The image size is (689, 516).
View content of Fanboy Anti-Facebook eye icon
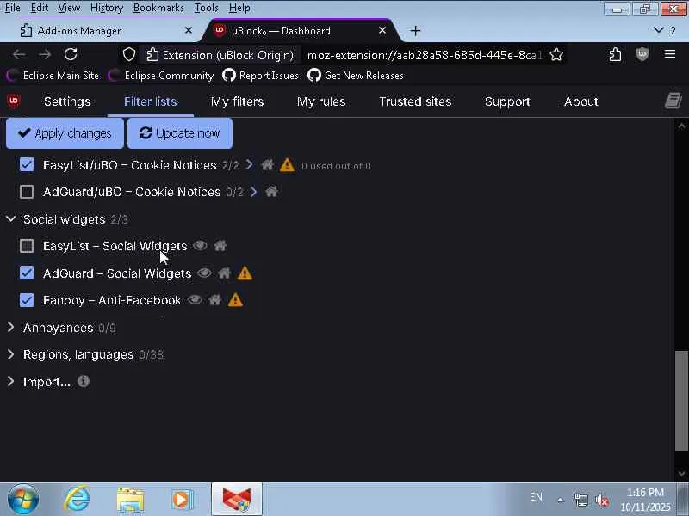(x=196, y=299)
